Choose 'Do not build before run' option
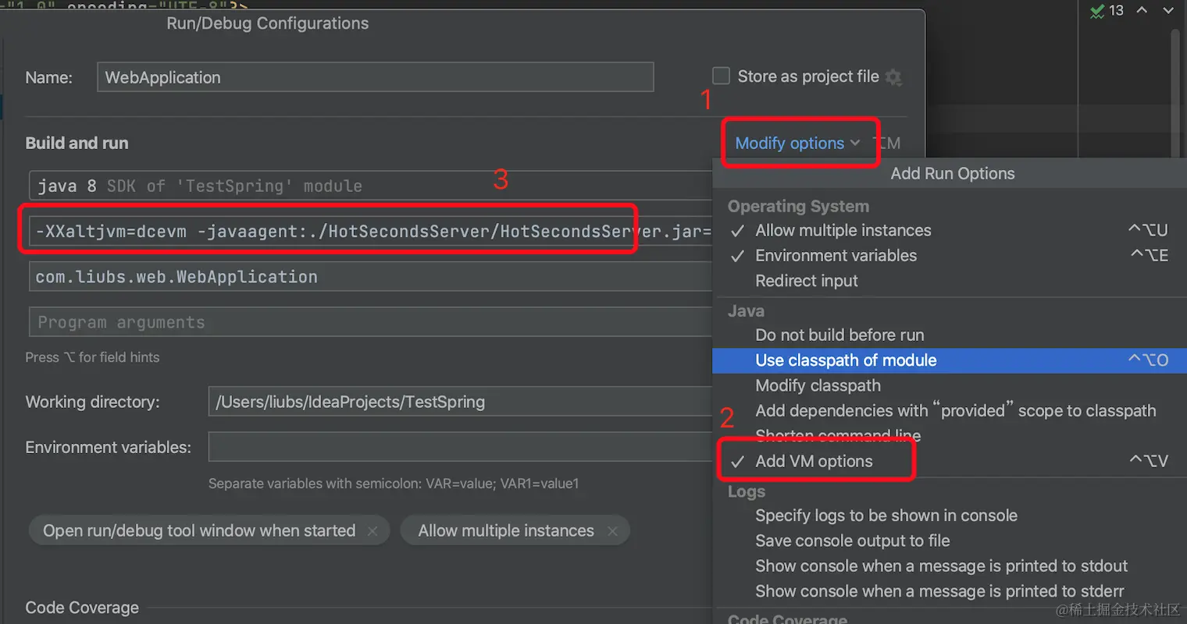This screenshot has width=1187, height=624. 839,335
